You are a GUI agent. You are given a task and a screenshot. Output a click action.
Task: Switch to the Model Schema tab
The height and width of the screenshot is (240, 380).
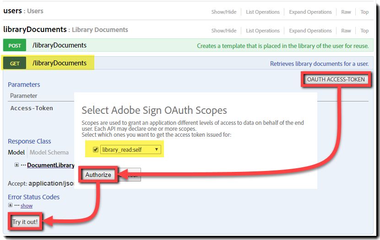(49, 152)
